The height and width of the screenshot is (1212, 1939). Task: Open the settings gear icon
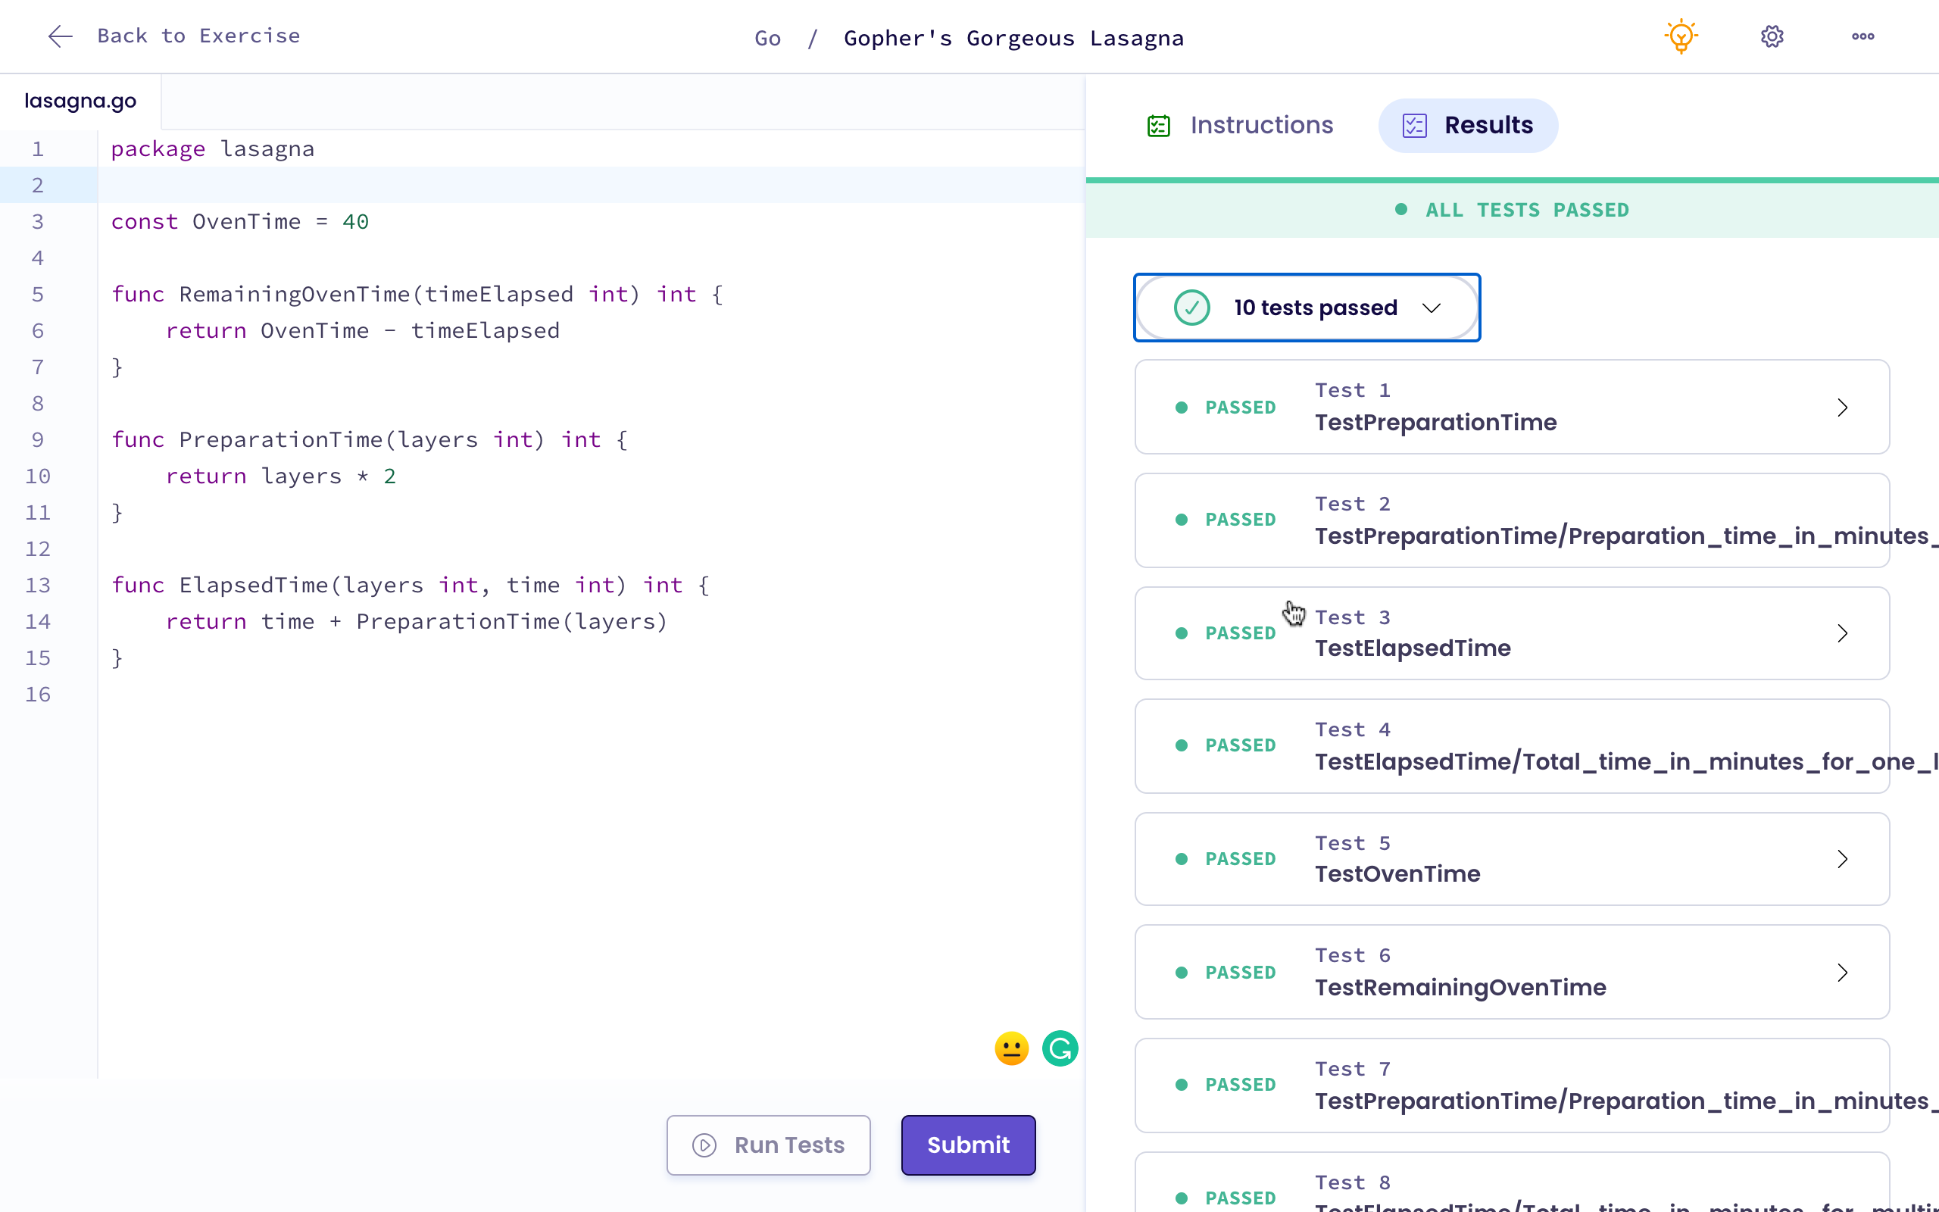1772,36
